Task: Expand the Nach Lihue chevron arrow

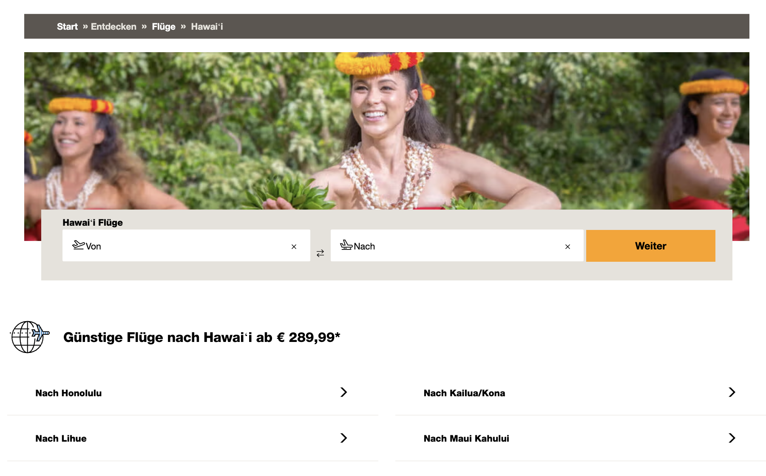Action: tap(343, 438)
